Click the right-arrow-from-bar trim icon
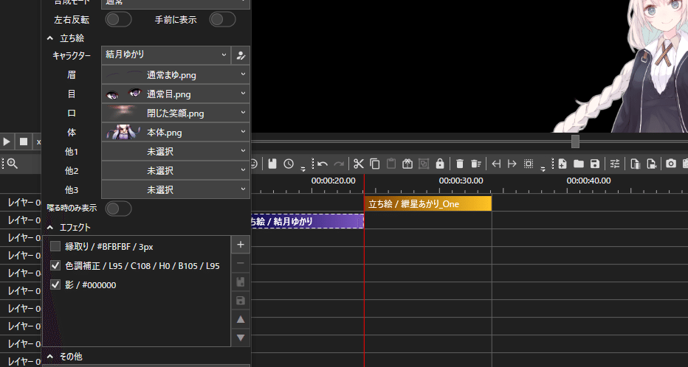This screenshot has width=688, height=367. pos(512,164)
